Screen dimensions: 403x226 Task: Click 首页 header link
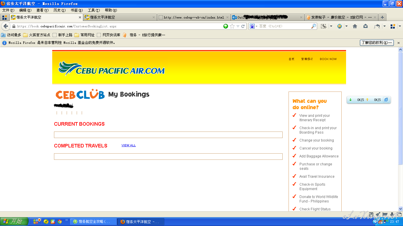pyautogui.click(x=291, y=59)
